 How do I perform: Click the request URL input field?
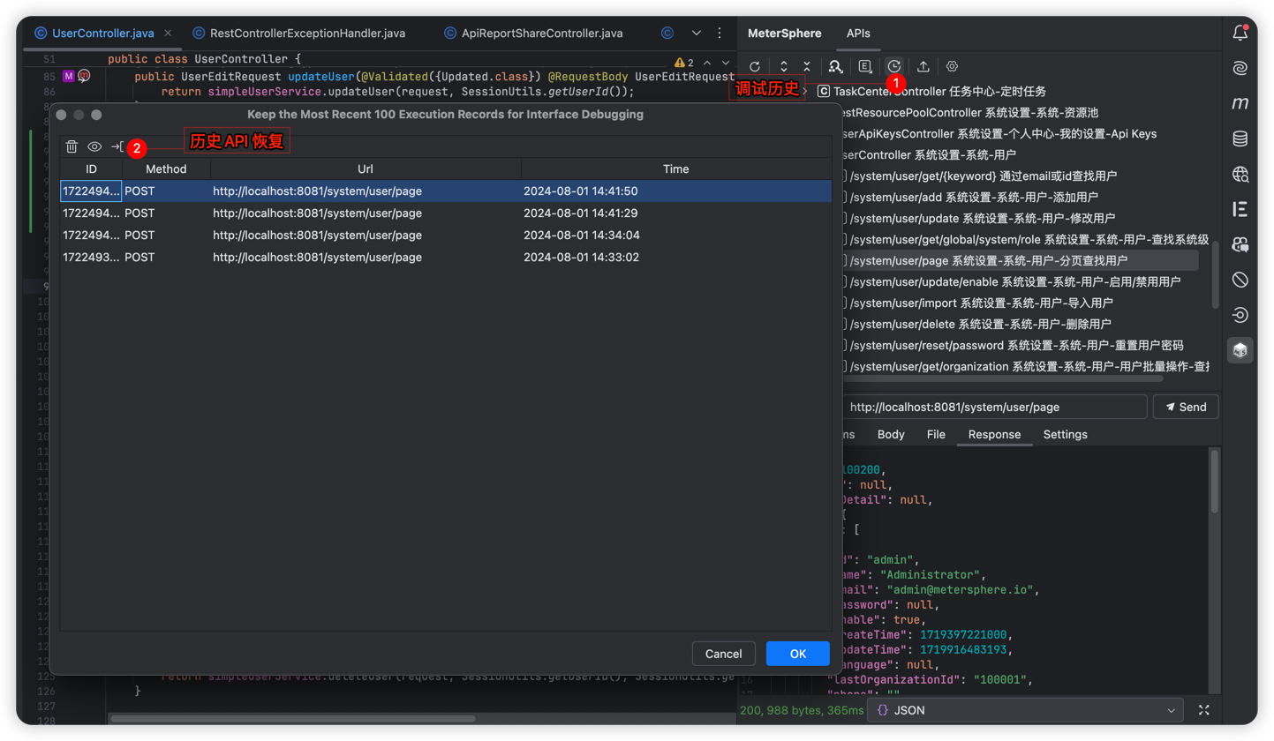click(993, 407)
